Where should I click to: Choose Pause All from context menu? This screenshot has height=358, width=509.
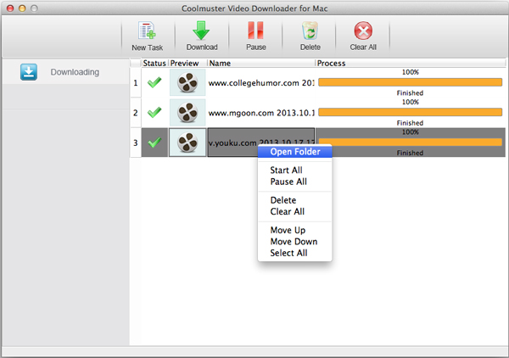[x=288, y=182]
